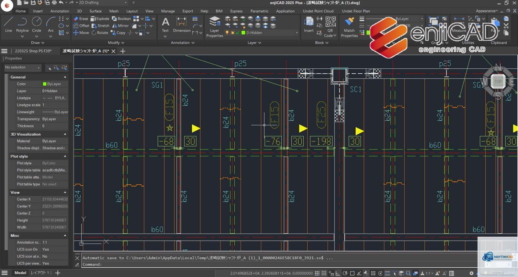Open the Insert ribbon tab
The height and width of the screenshot is (277, 518).
point(38,11)
